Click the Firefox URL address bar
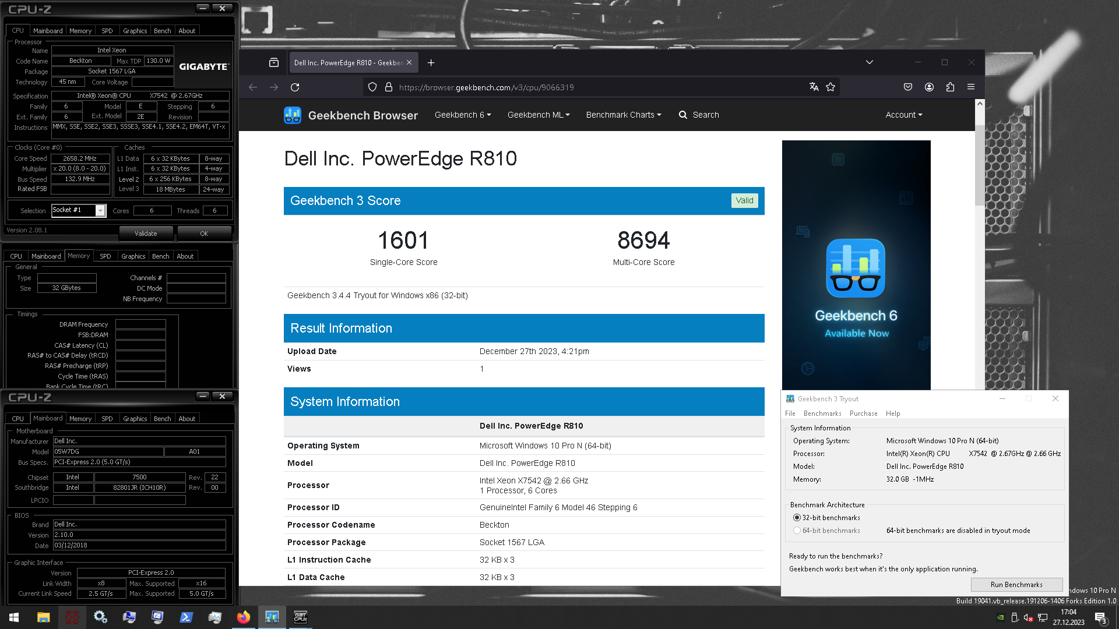The width and height of the screenshot is (1119, 629). [x=600, y=87]
